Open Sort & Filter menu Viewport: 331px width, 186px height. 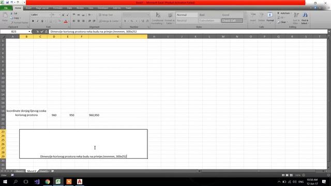coord(296,19)
